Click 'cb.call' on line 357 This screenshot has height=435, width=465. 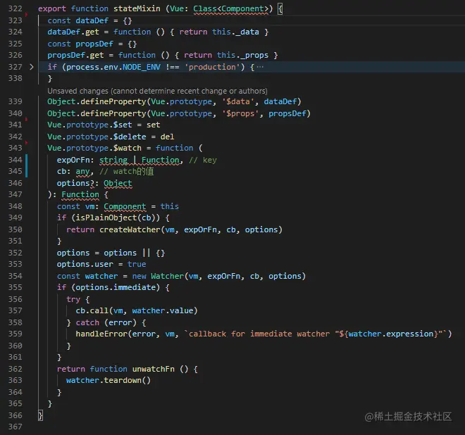point(92,310)
